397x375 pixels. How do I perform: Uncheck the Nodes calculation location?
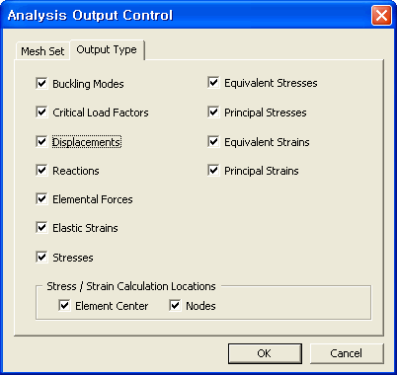175,306
